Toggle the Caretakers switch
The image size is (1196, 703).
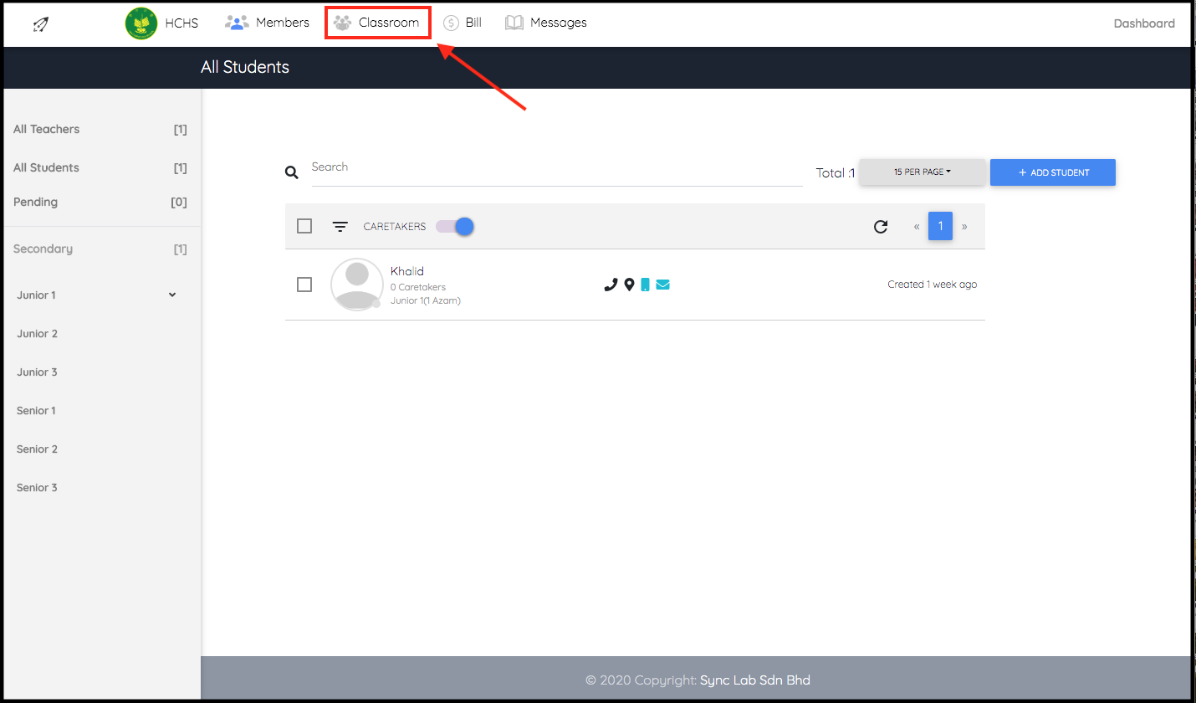tap(455, 226)
